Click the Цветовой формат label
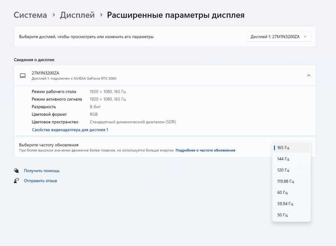336x246 pixels. coord(49,114)
